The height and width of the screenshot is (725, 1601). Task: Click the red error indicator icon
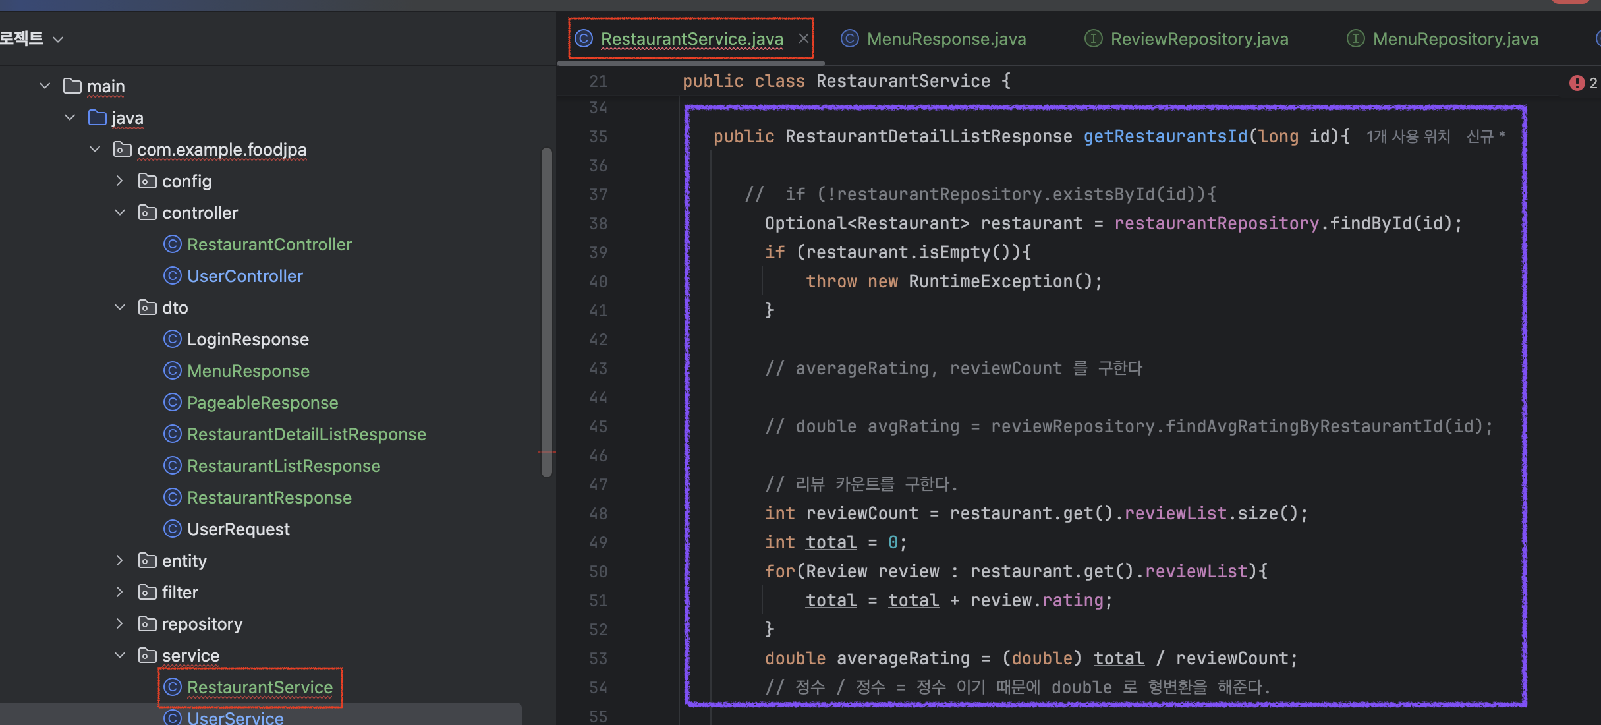click(1576, 83)
